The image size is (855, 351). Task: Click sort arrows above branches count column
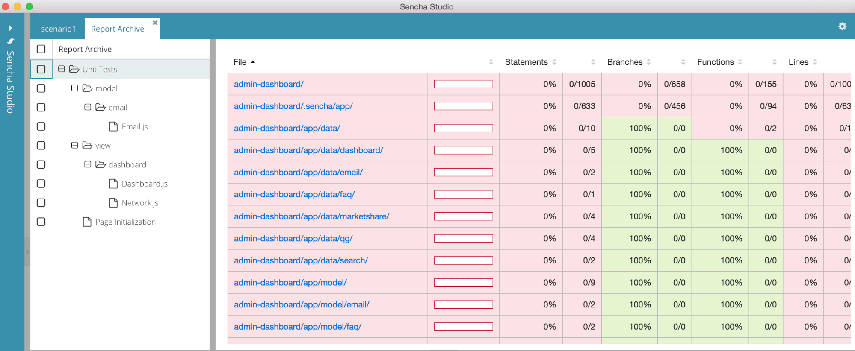683,62
